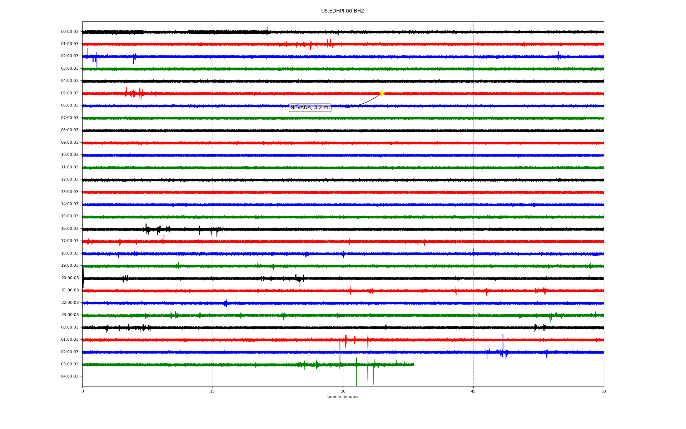Click the 09:00:03 time row label
The width and height of the screenshot is (686, 429).
70,143
